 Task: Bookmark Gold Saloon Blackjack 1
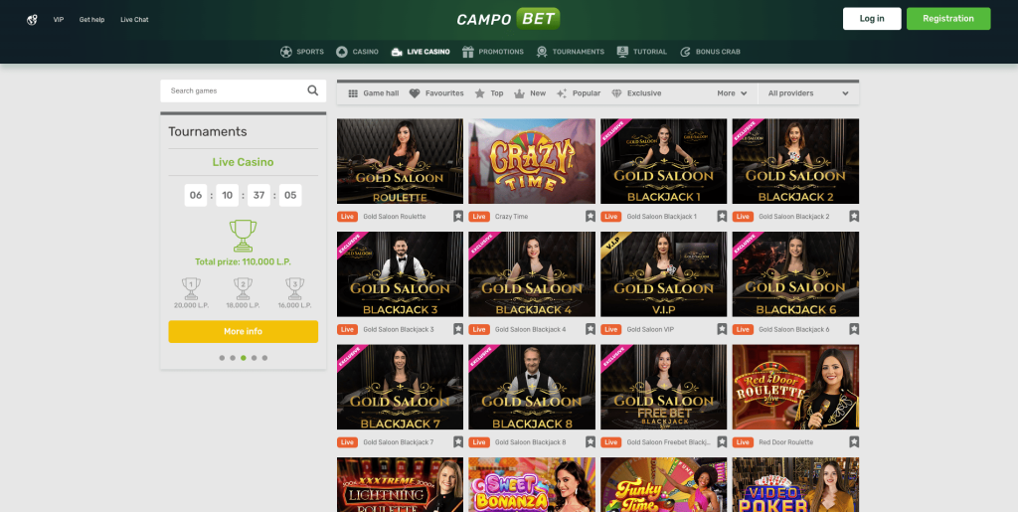pos(722,216)
